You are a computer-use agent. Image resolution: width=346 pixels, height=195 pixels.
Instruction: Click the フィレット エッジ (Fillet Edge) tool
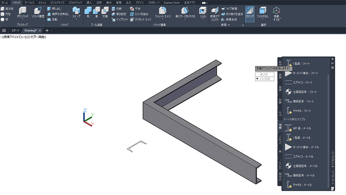pyautogui.click(x=163, y=12)
